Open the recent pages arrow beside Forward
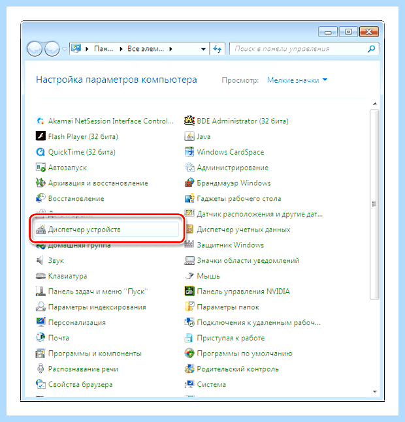This screenshot has height=422, width=405. click(x=64, y=49)
